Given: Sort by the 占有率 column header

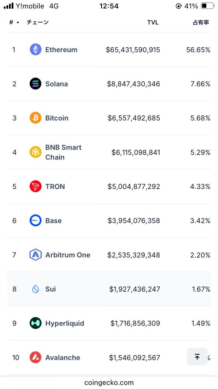Looking at the screenshot, I should (201, 22).
